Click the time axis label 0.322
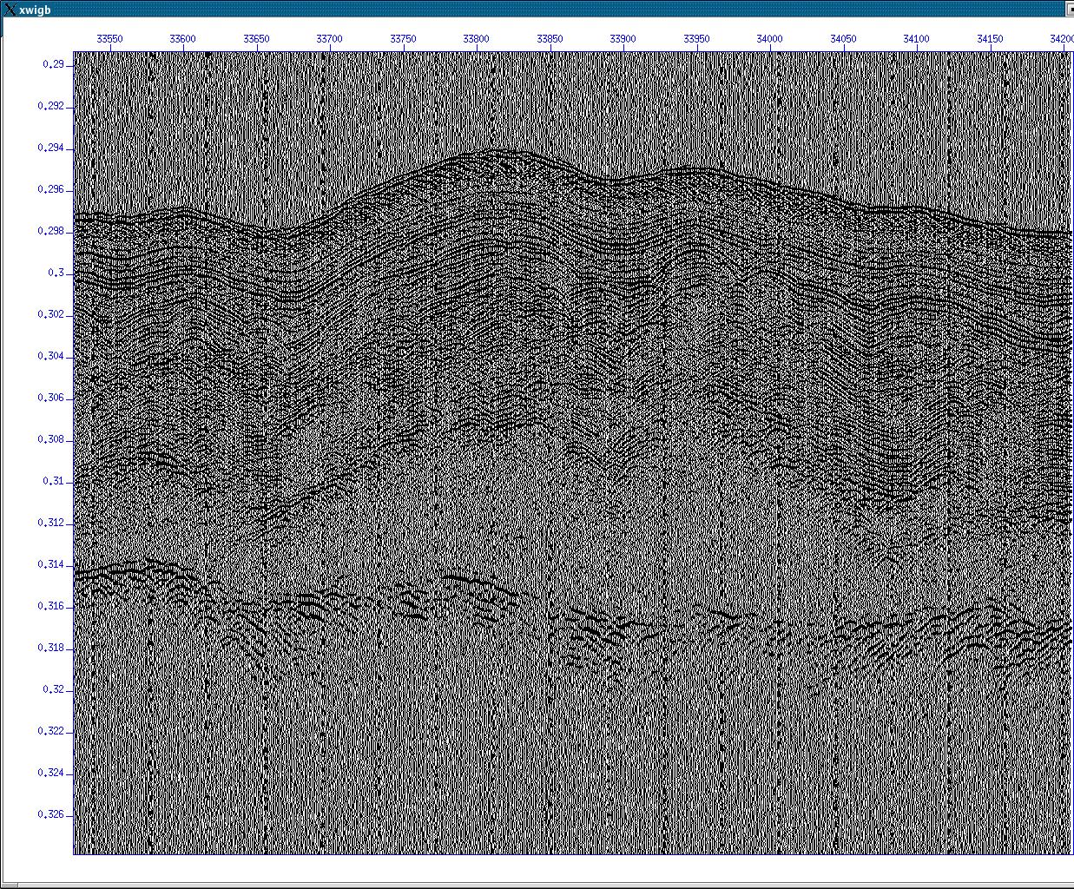The width and height of the screenshot is (1074, 889). coord(50,731)
